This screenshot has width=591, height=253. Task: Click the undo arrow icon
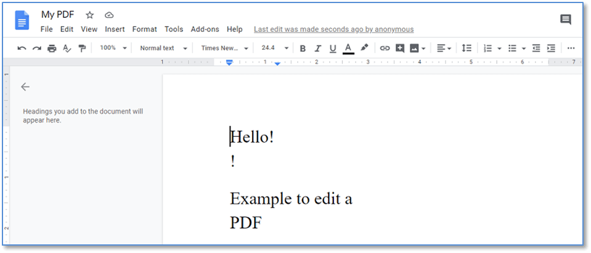coord(22,48)
